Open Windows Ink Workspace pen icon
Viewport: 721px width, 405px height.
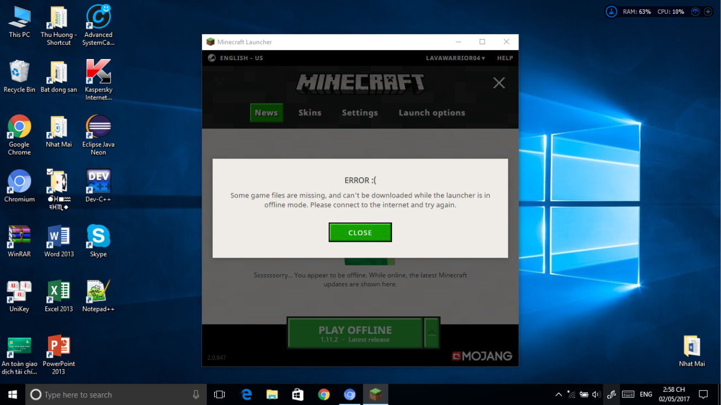(x=611, y=395)
